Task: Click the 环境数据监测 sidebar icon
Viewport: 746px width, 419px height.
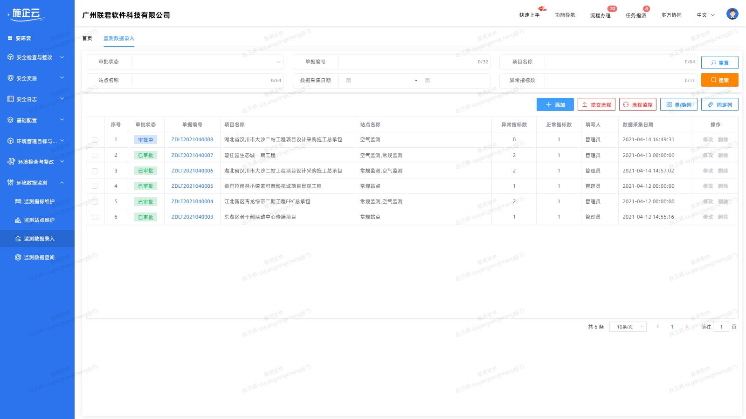Action: 11,182
